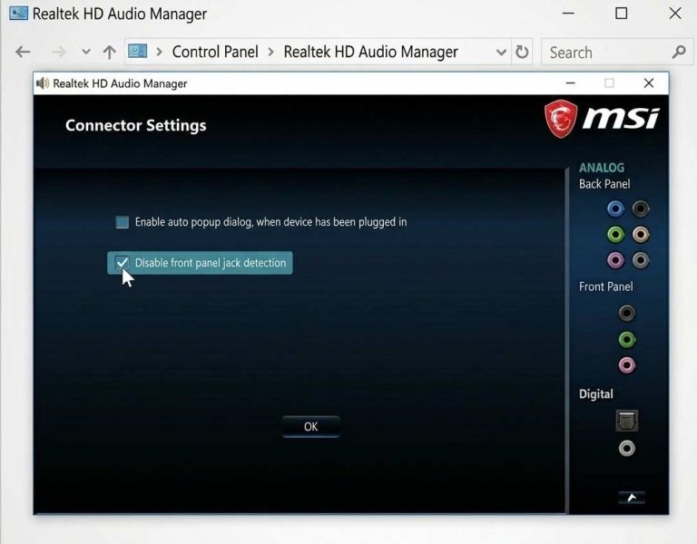Click the optical digital output connector icon

[x=627, y=421]
